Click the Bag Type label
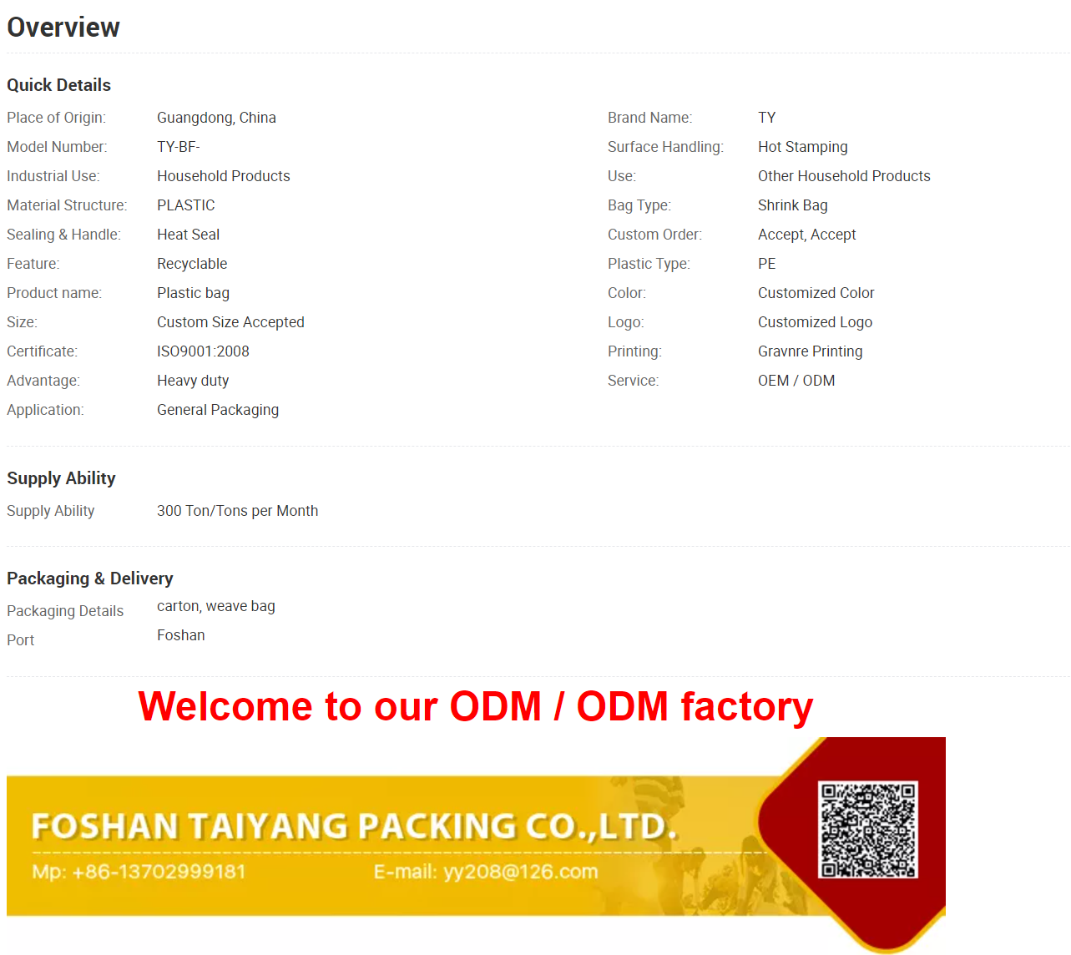This screenshot has height=955, width=1071. click(639, 205)
